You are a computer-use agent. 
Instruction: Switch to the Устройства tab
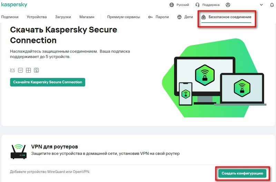click(36, 17)
